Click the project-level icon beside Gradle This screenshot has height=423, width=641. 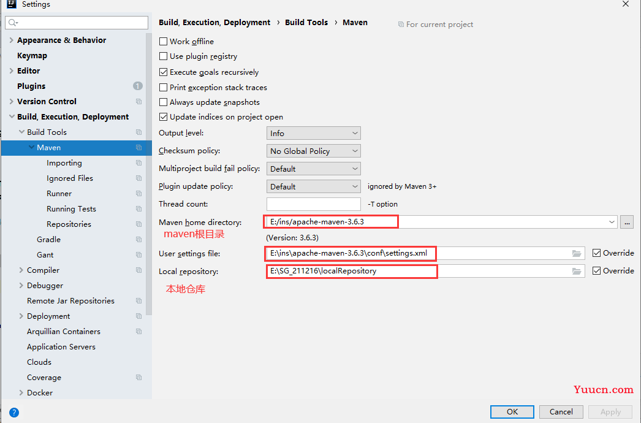click(x=138, y=239)
